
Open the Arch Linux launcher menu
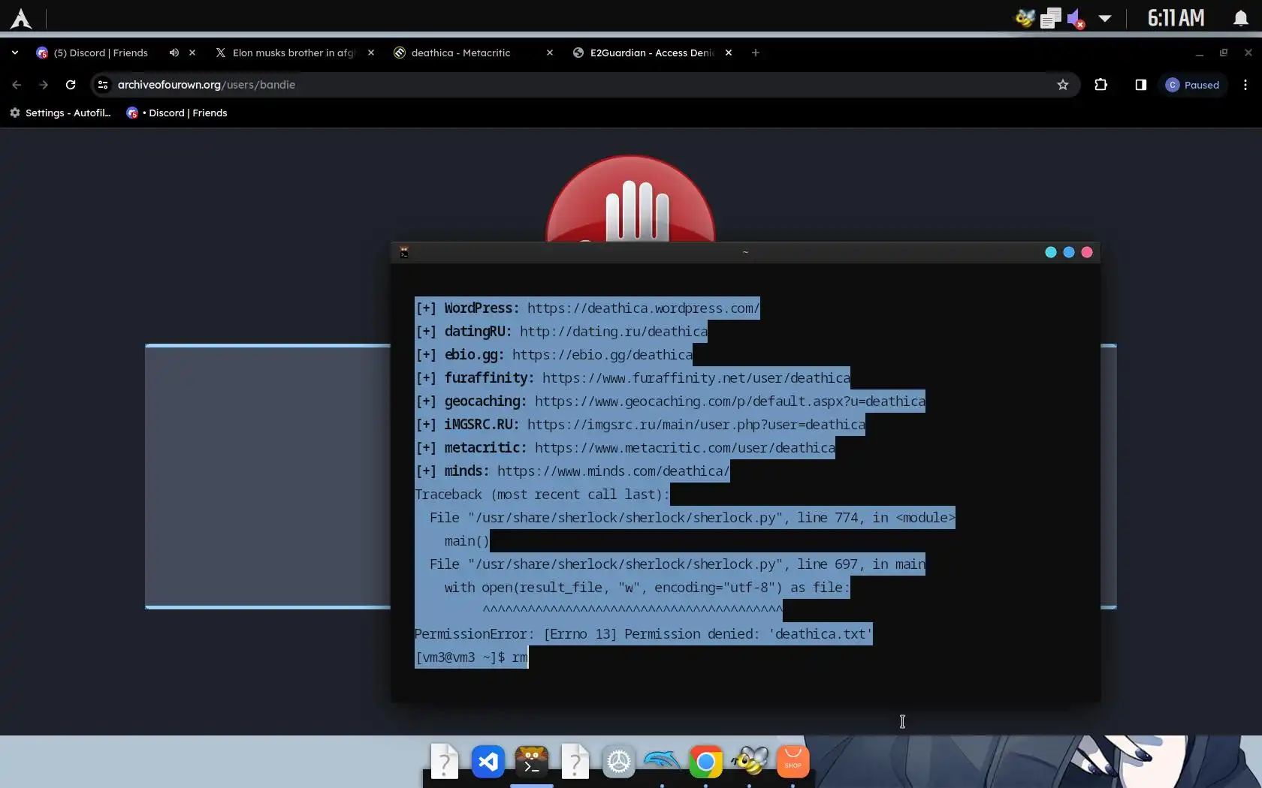[x=21, y=19]
